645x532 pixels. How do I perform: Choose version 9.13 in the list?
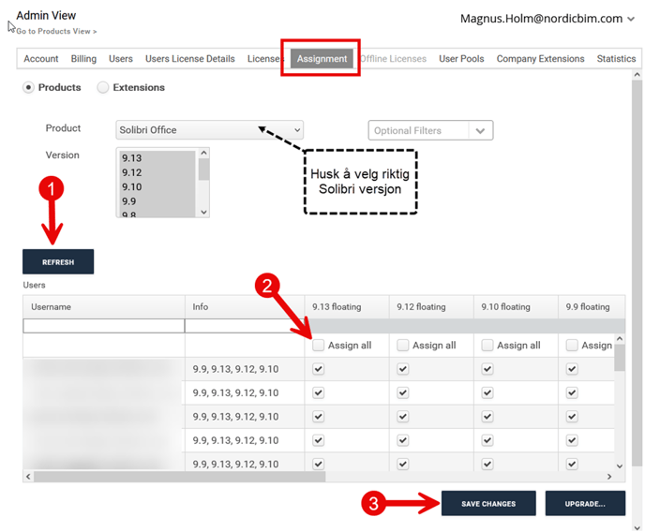click(157, 158)
